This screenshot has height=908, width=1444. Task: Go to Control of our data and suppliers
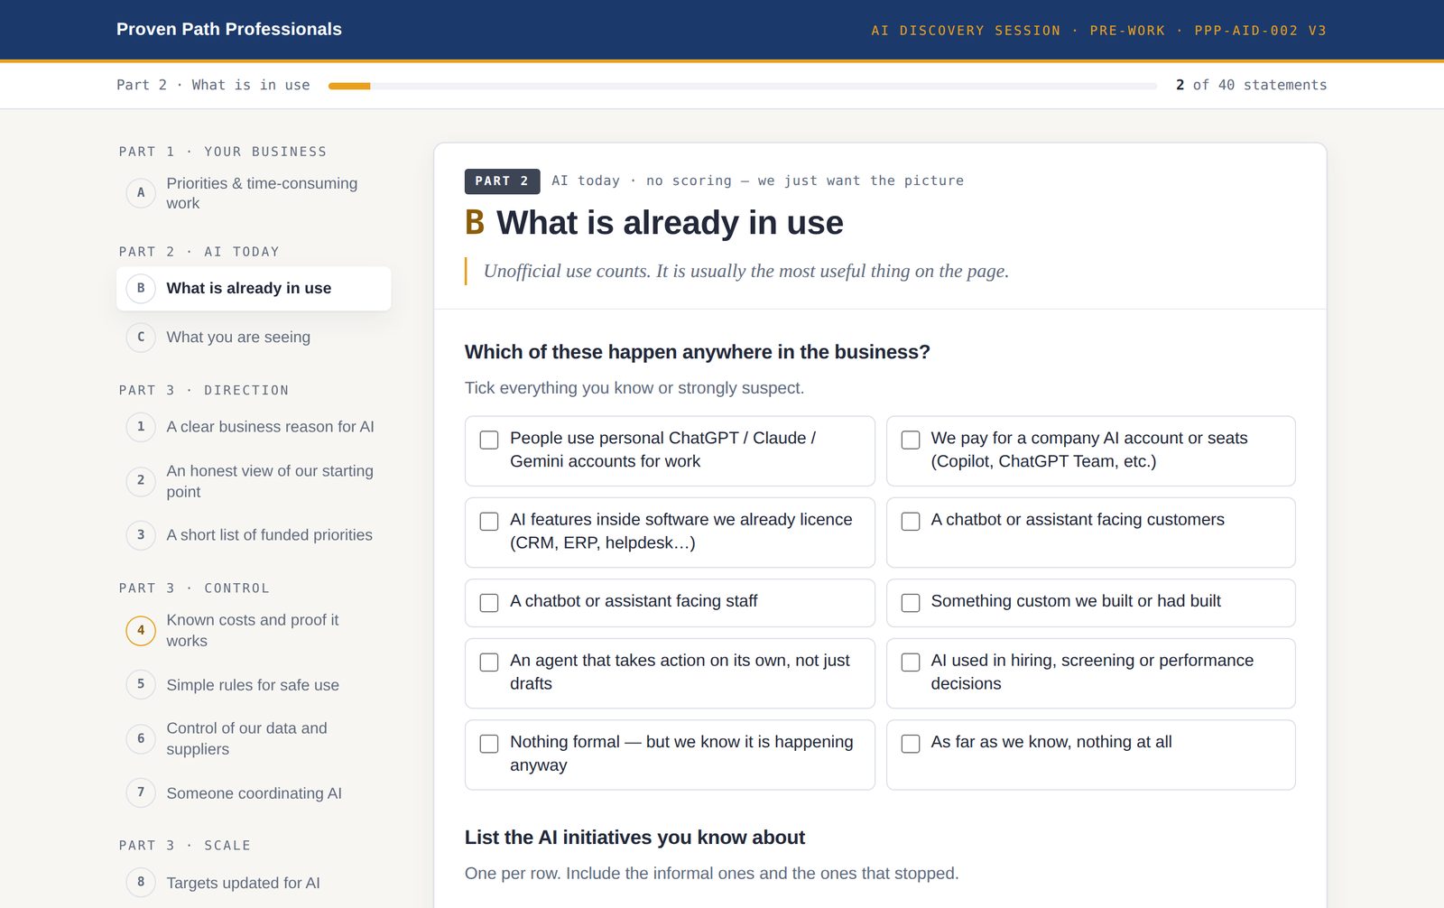254,738
